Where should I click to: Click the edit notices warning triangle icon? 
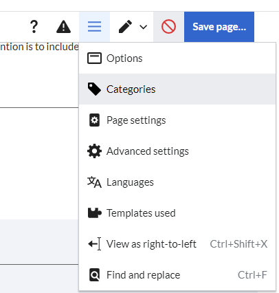click(63, 27)
